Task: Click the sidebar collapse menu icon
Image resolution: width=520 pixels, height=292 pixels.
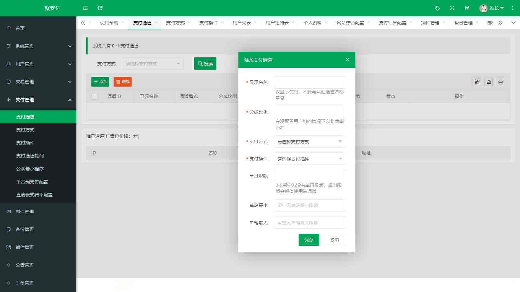Action: pos(85,8)
